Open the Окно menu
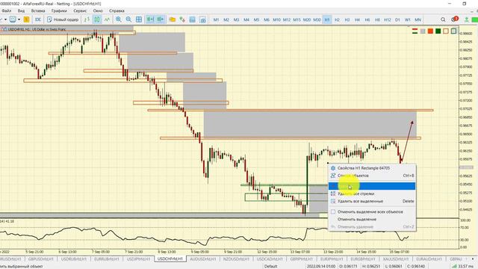This screenshot has width=478, height=269. point(98,10)
